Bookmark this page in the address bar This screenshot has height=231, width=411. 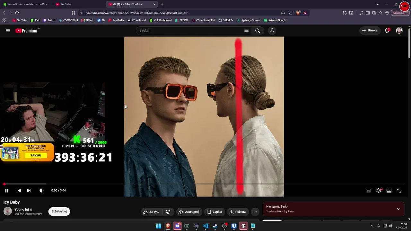tap(73, 13)
